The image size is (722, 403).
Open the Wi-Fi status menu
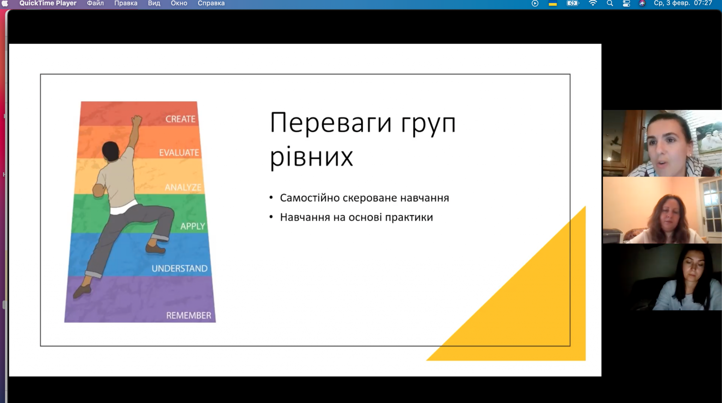(593, 4)
